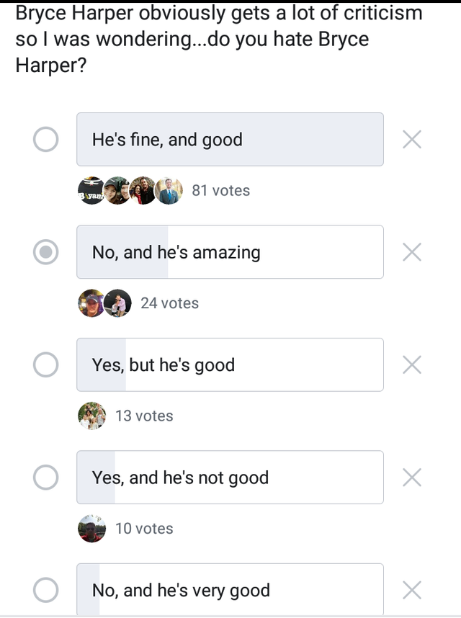Open first voter avatar under 81 votes
The image size is (461, 618).
point(91,190)
